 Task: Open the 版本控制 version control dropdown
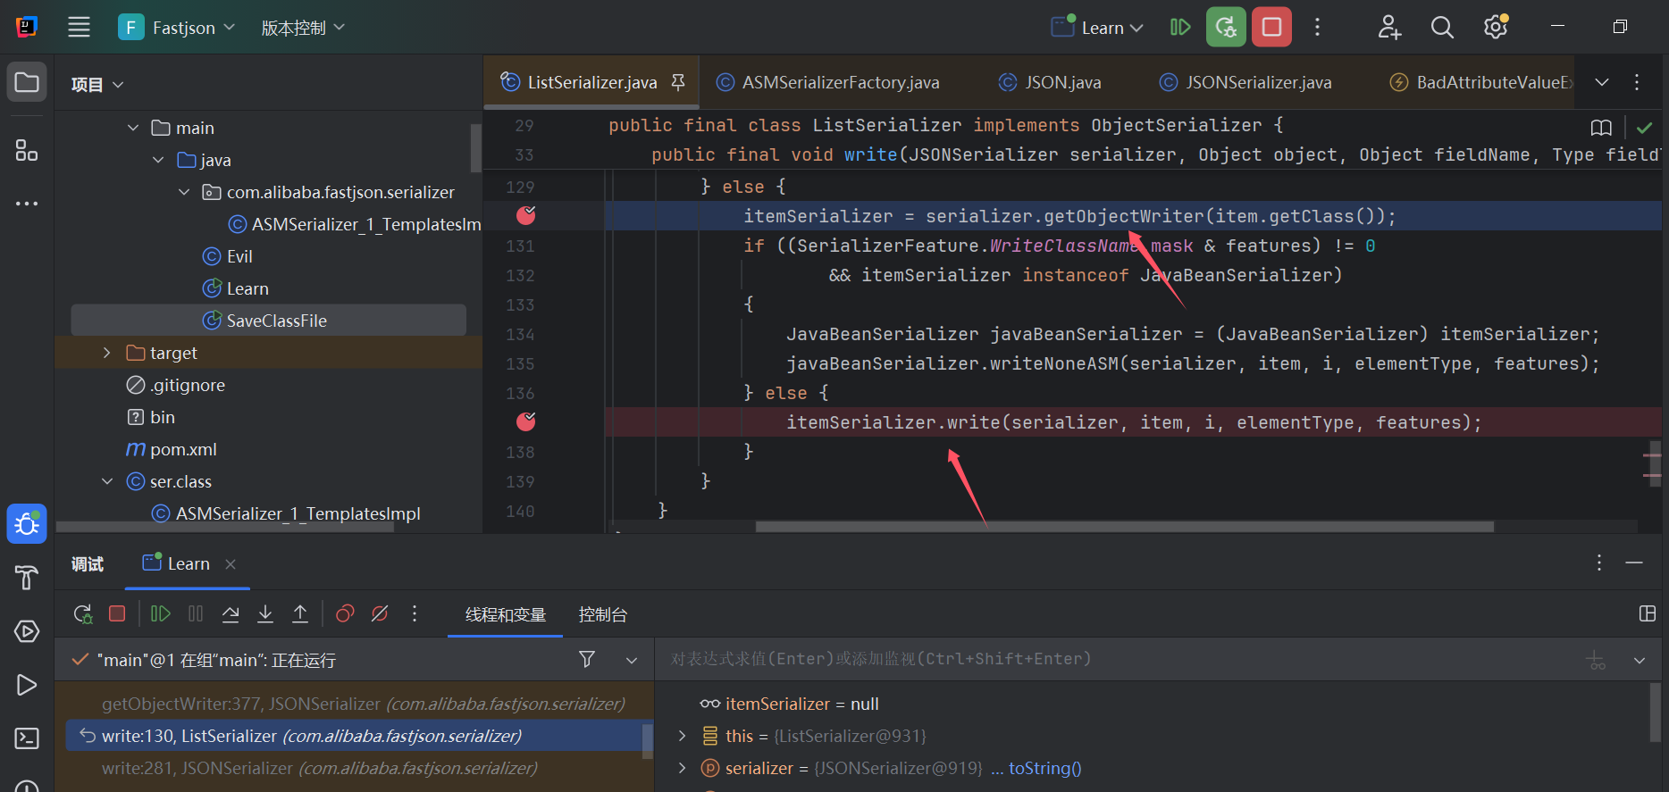click(x=302, y=28)
